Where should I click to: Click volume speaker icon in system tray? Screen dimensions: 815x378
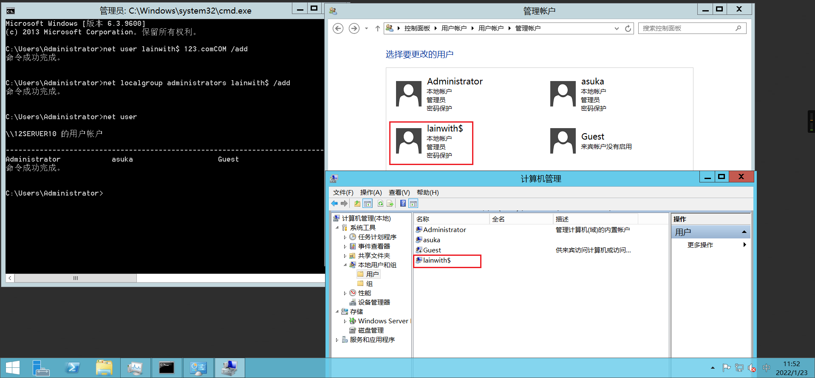[752, 368]
